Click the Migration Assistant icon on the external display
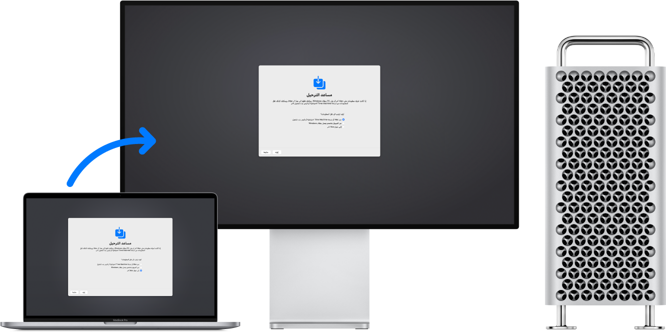The image size is (666, 334). coord(318,81)
